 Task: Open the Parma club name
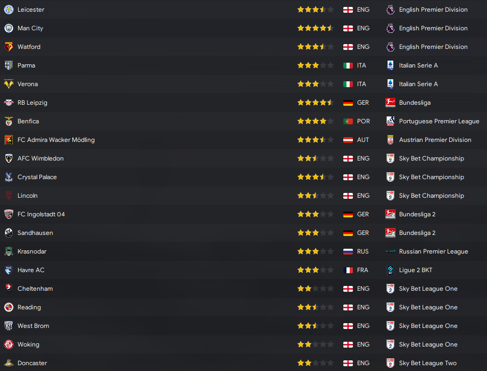coord(26,65)
